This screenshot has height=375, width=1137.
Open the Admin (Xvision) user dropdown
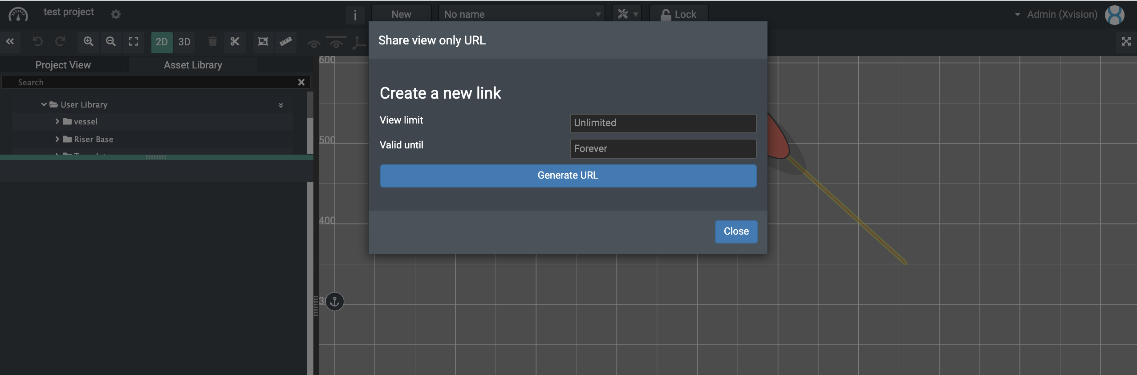pos(1062,14)
